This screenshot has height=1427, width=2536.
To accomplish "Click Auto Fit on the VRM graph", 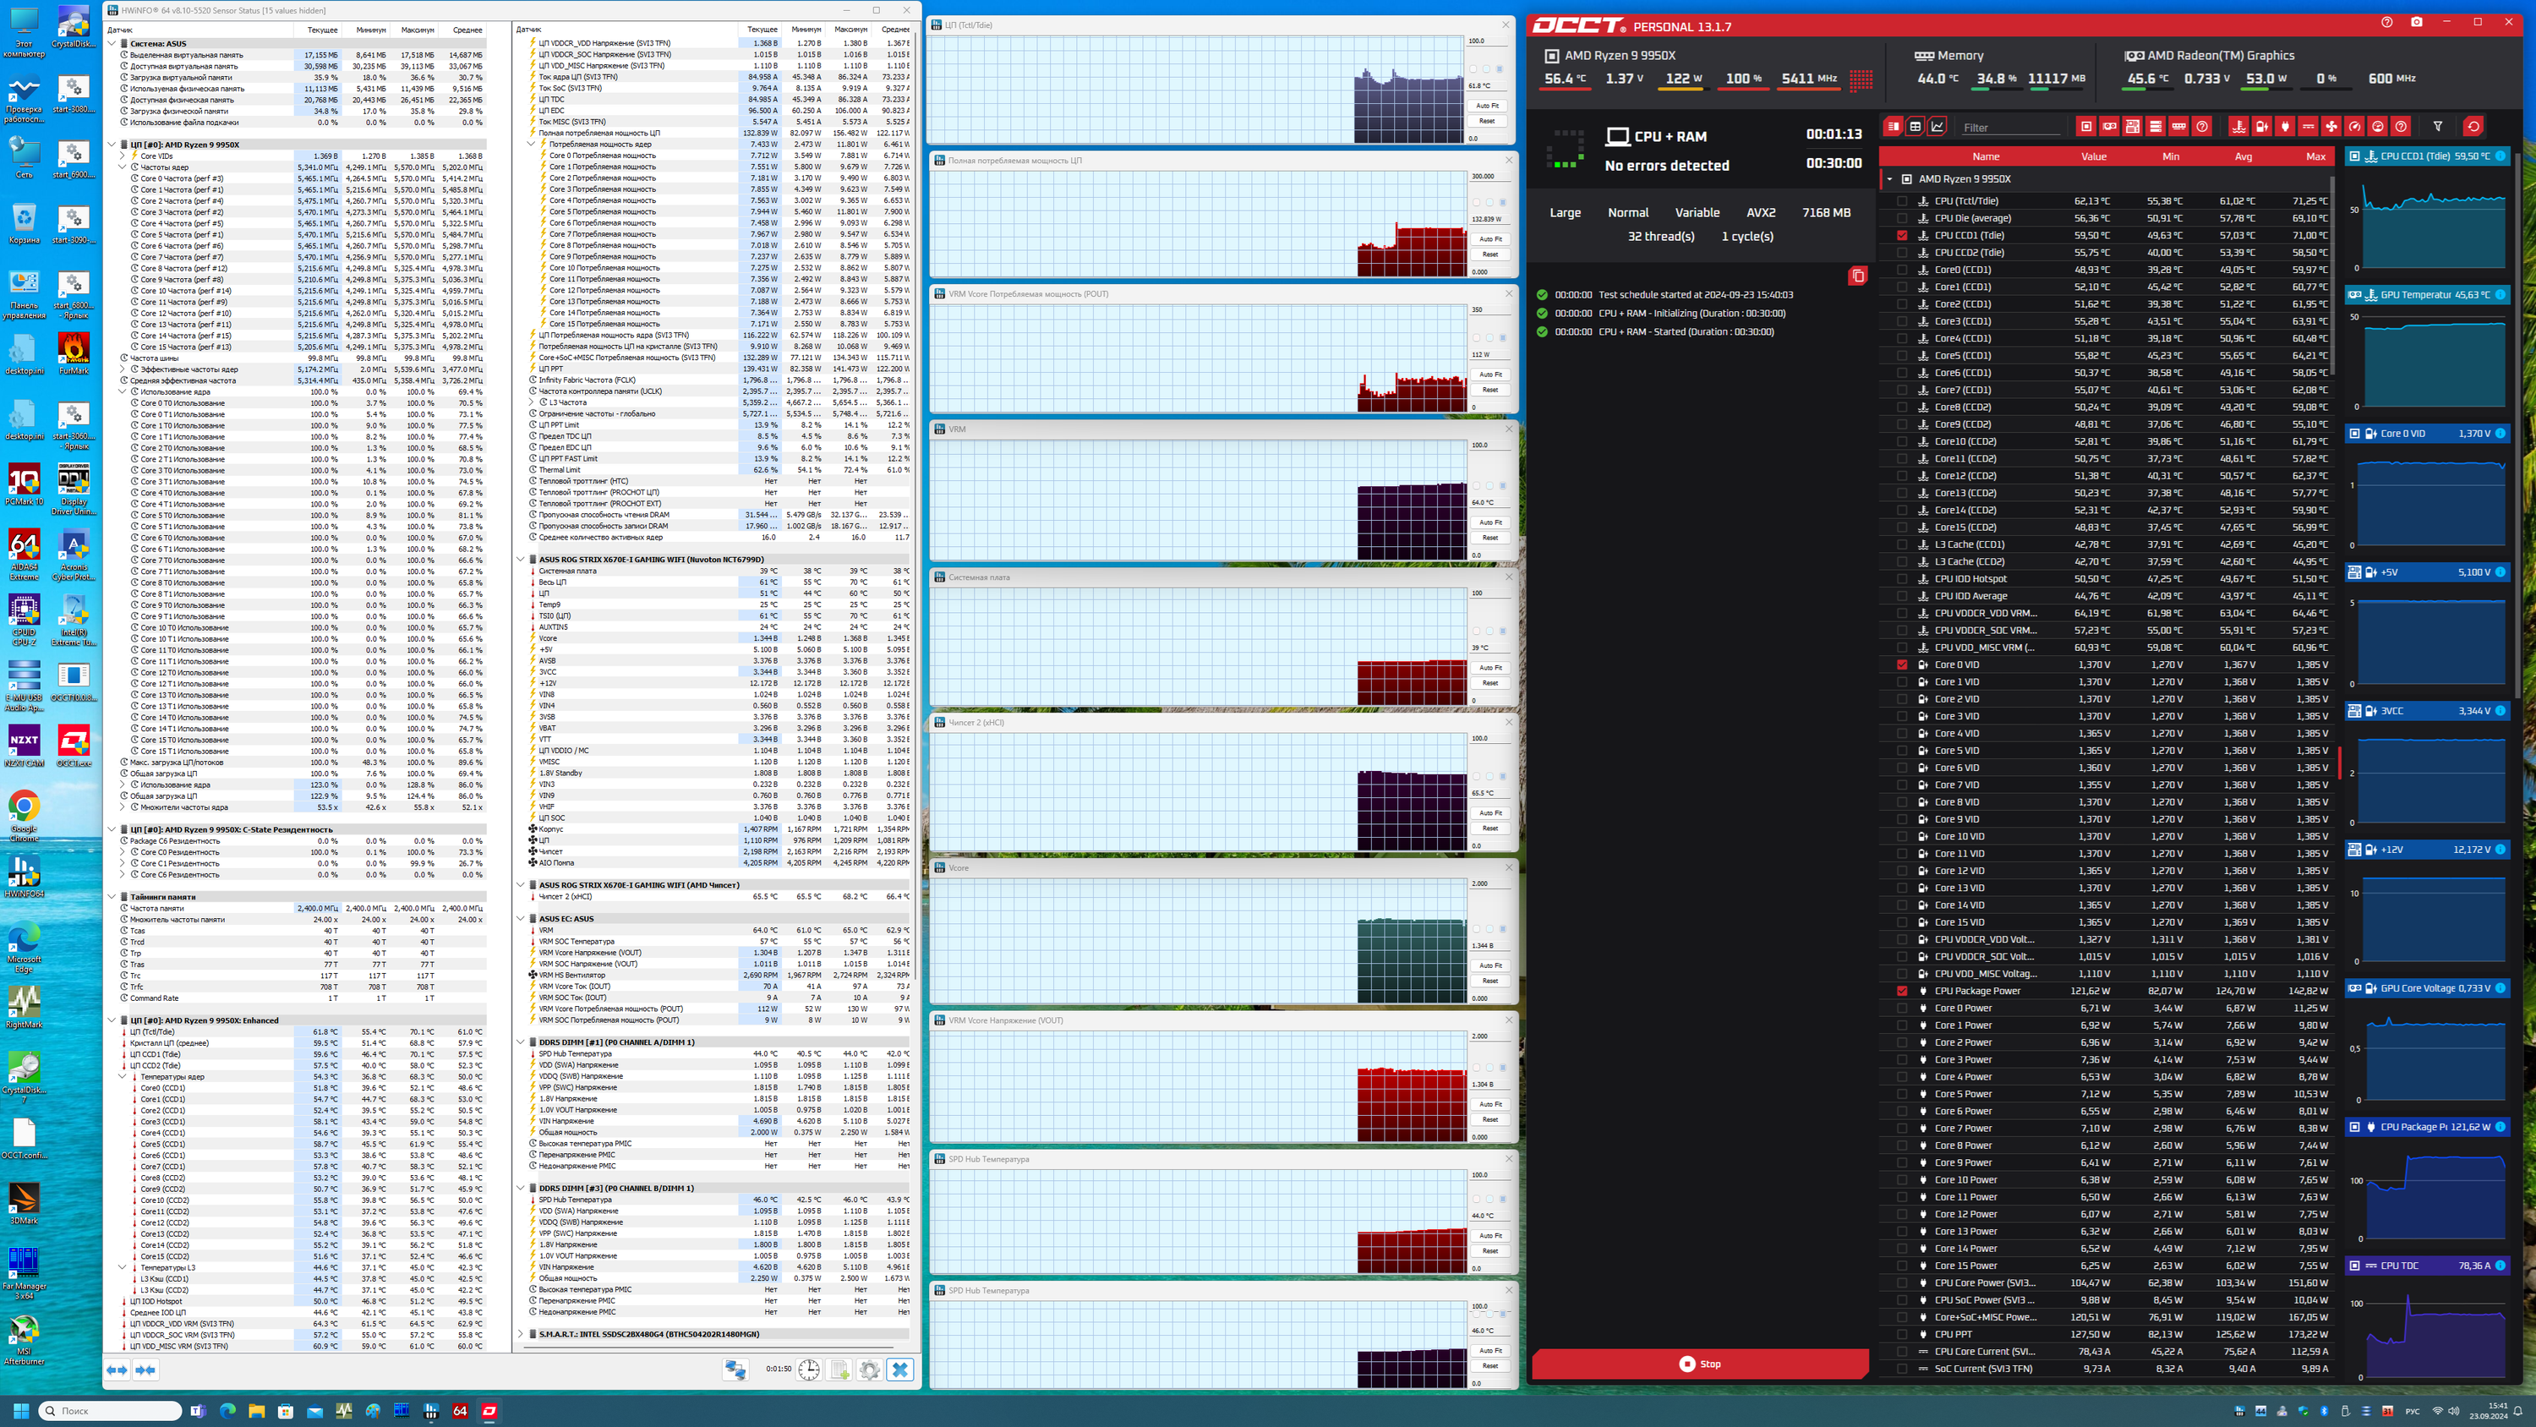I will point(1490,522).
